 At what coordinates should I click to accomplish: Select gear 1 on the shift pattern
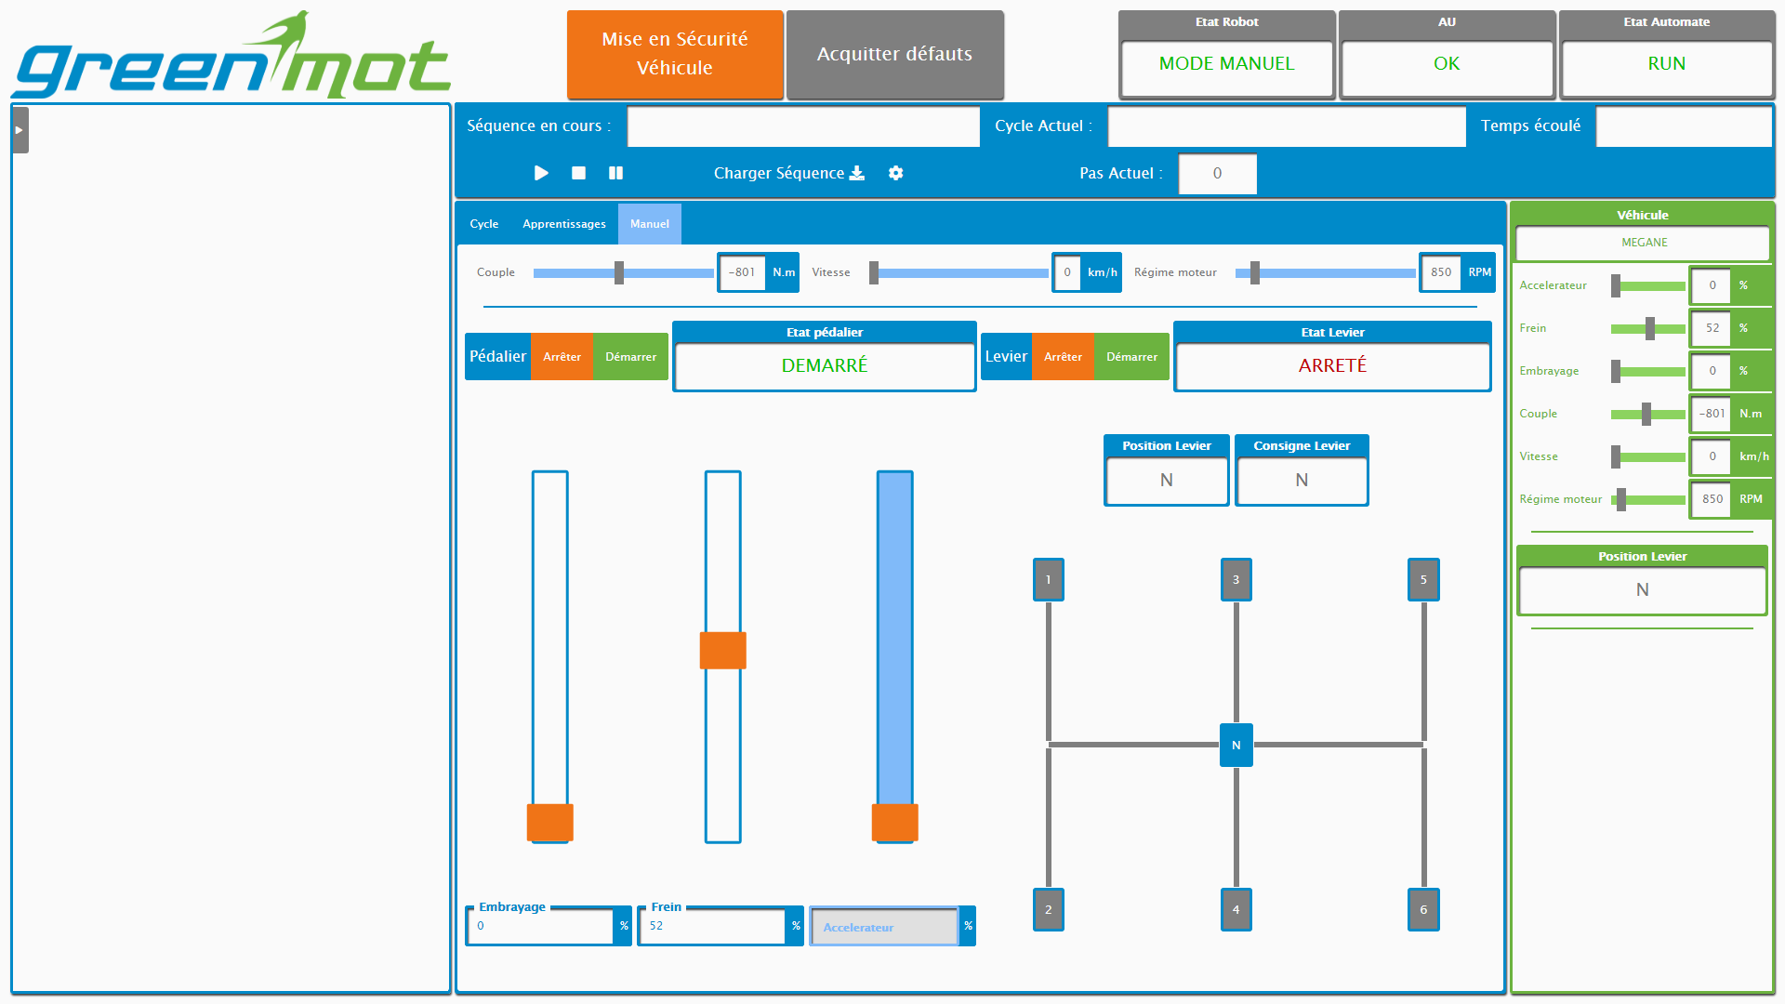click(x=1048, y=580)
